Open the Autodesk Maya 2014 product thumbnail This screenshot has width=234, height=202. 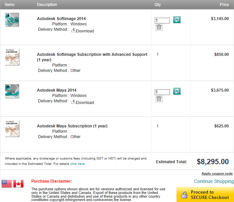tap(12, 91)
